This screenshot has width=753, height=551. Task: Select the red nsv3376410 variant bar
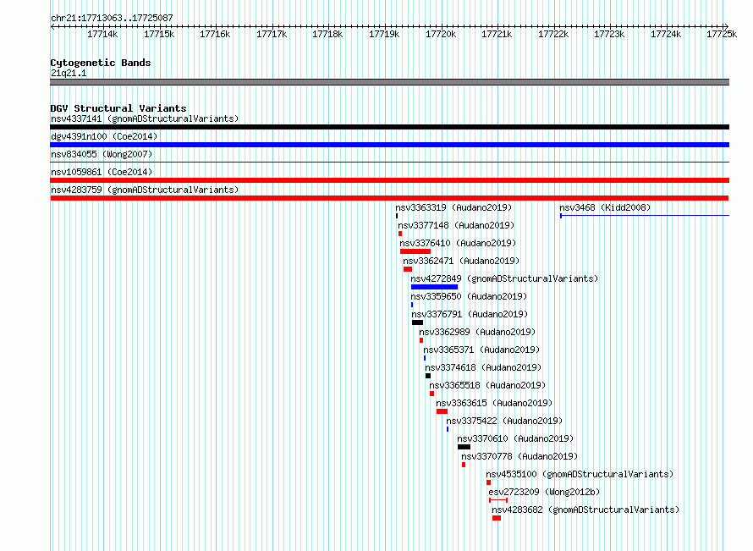click(x=415, y=251)
